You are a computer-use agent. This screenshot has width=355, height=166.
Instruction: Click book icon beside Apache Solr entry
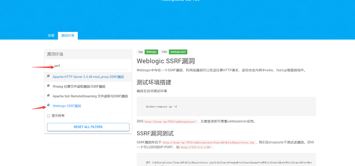[48, 96]
